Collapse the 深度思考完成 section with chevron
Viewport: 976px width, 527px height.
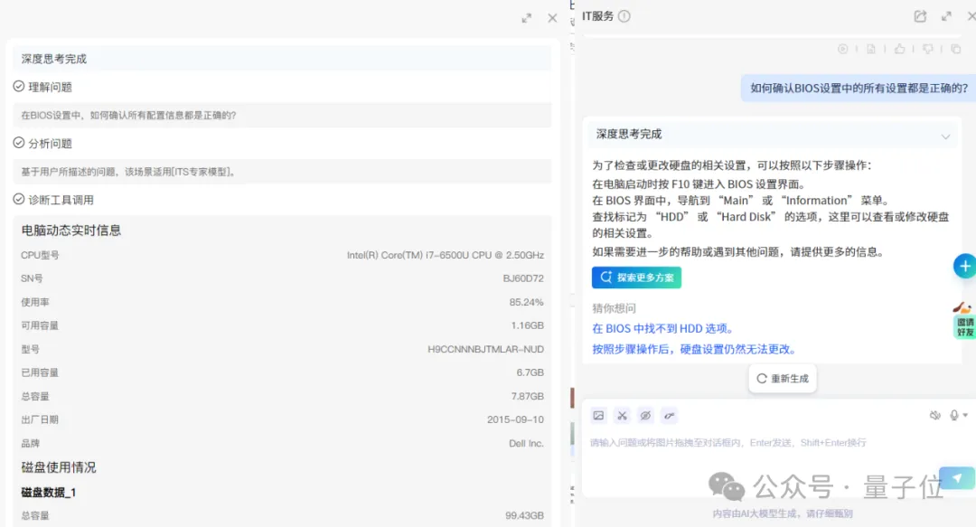(x=945, y=136)
